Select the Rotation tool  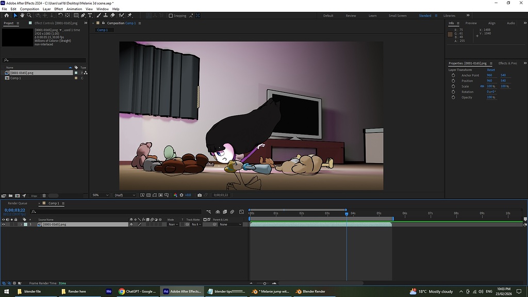[60, 15]
